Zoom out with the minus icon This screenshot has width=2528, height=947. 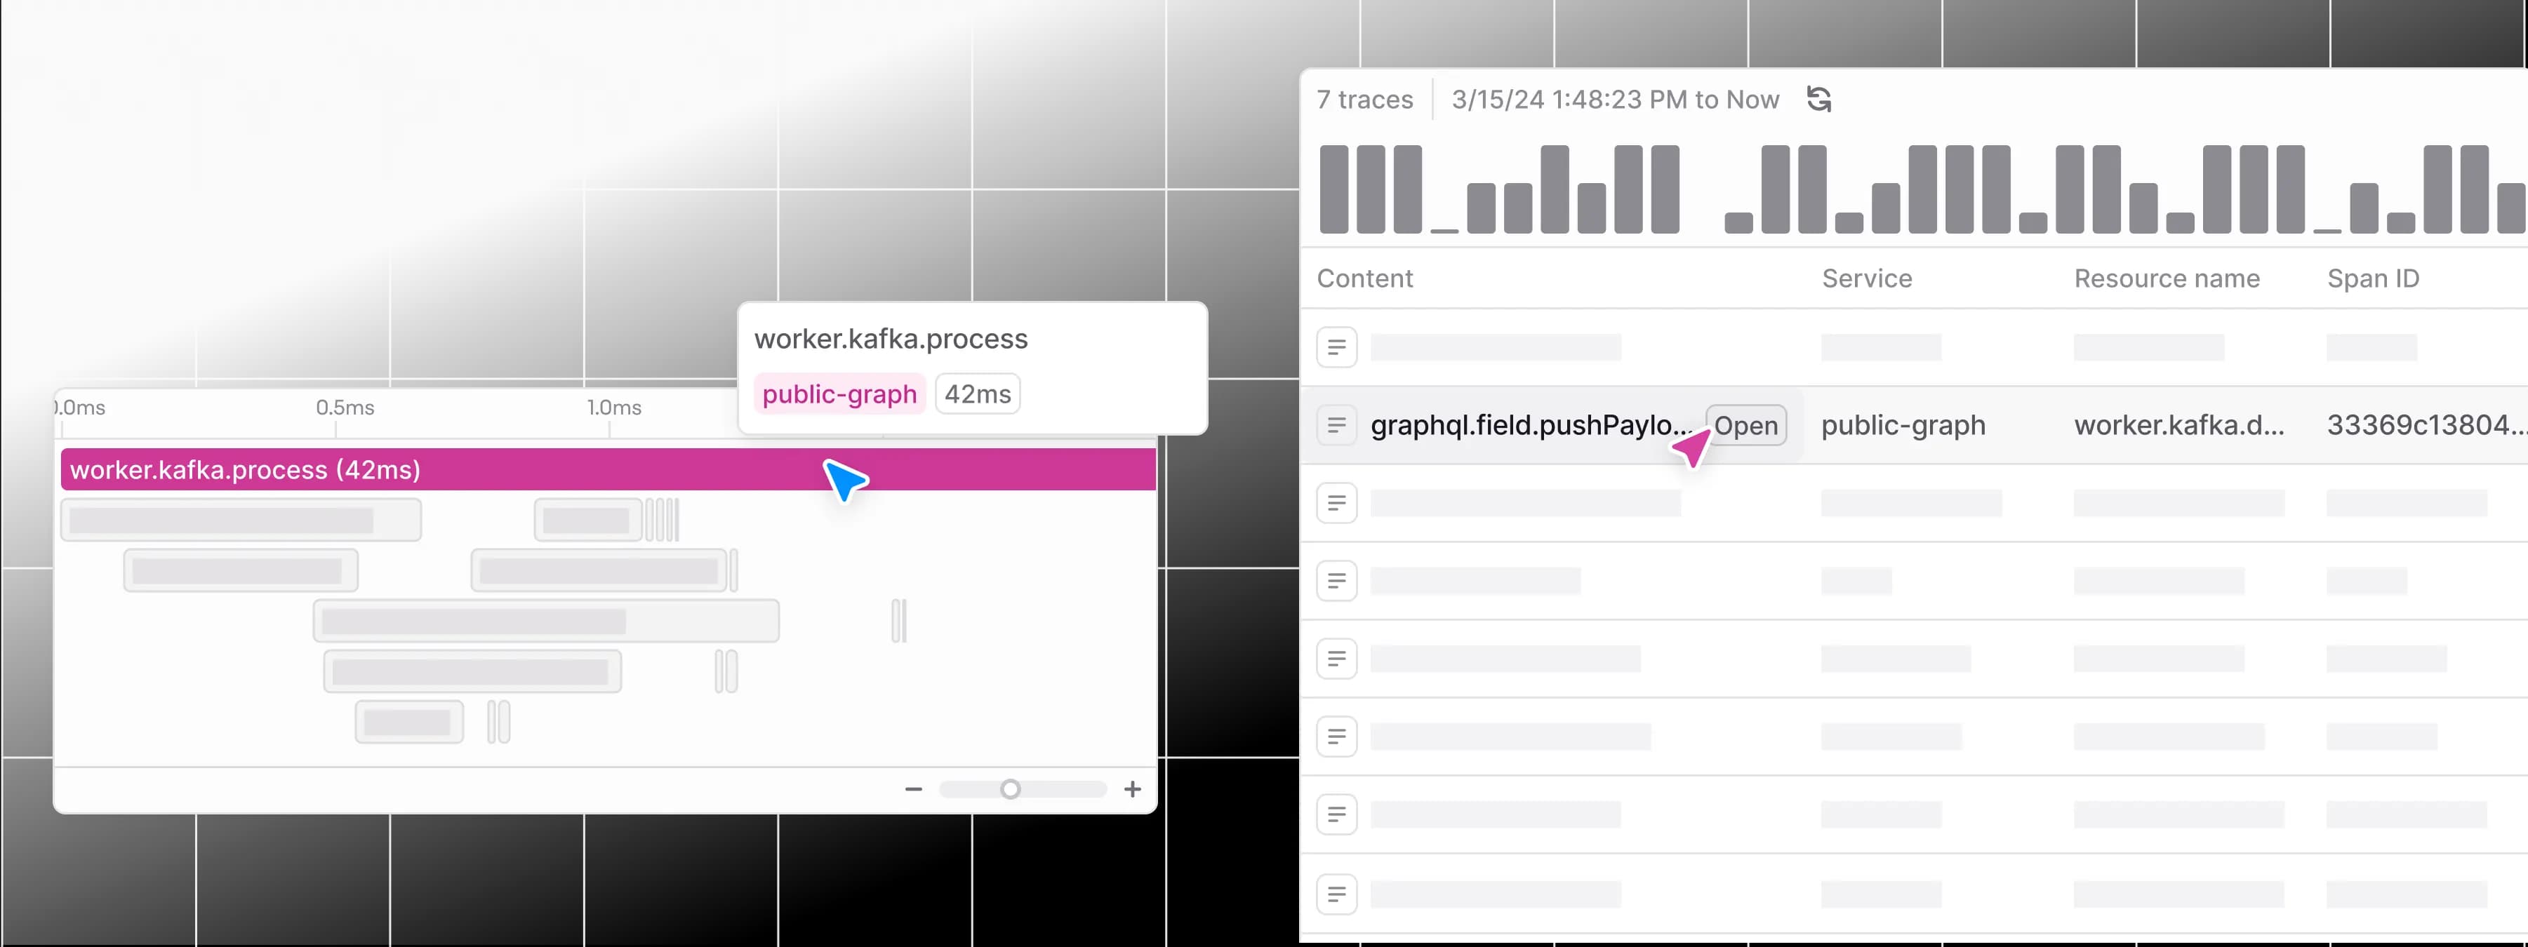tap(912, 789)
